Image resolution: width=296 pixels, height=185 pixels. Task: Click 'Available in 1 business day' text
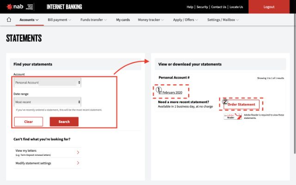(185, 106)
